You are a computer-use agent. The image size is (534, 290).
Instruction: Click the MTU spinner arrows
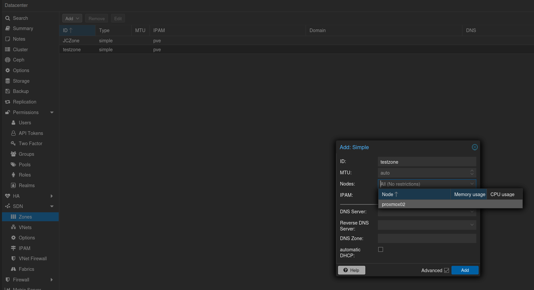(472, 173)
